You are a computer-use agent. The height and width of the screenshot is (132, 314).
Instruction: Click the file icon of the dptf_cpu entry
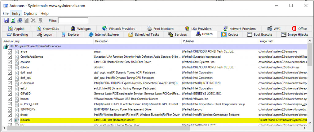(17, 78)
